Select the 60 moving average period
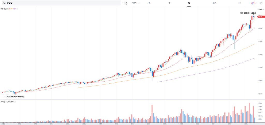This screenshot has height=125, width=265. click(x=11, y=9)
